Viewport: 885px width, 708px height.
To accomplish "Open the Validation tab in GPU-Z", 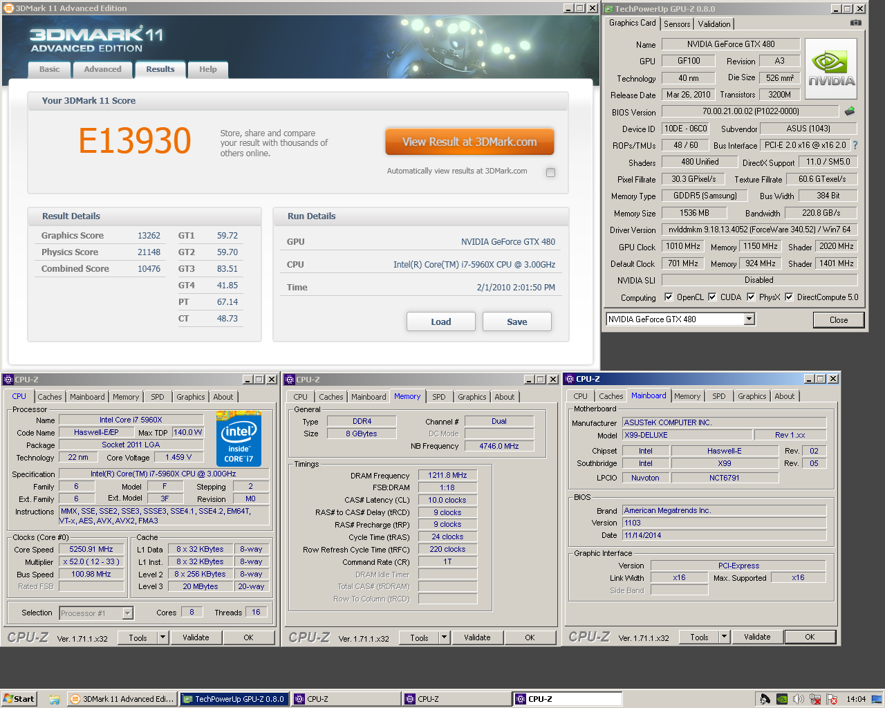I will pyautogui.click(x=714, y=24).
